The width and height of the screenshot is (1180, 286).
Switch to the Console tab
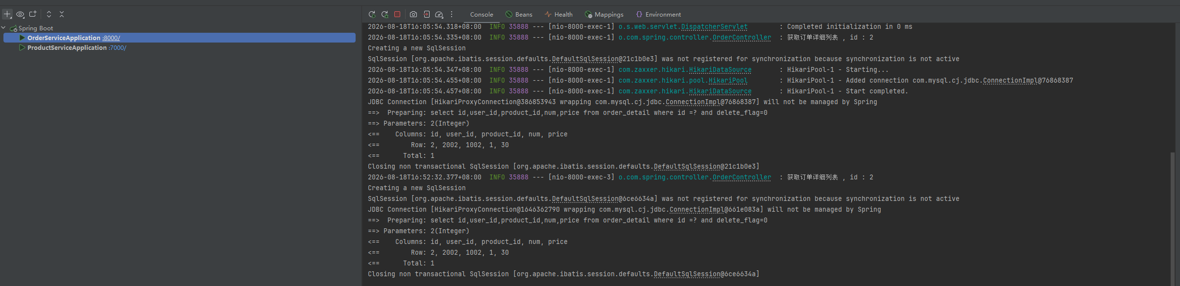[482, 15]
